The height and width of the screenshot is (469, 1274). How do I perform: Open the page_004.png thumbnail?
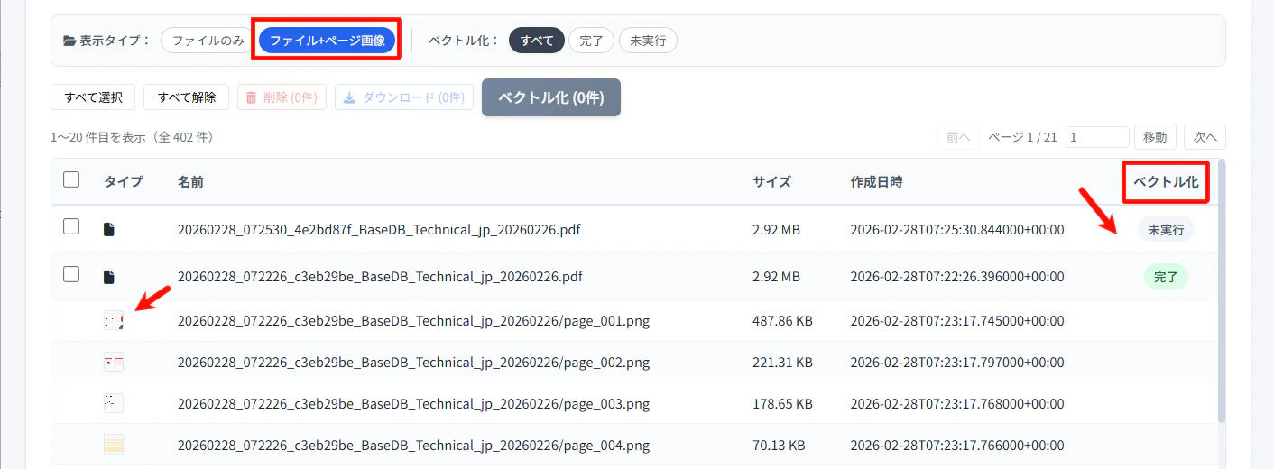[x=114, y=445]
